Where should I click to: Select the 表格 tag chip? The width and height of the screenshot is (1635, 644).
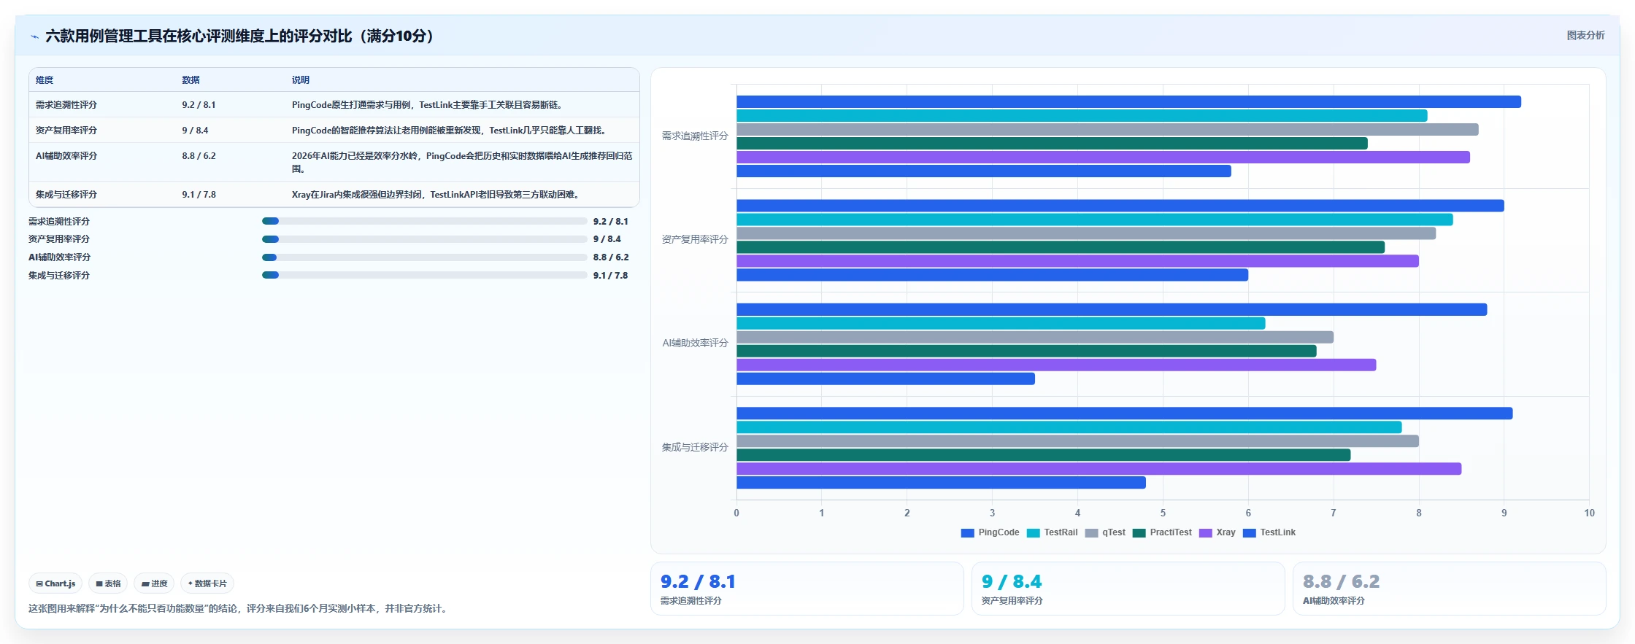click(108, 583)
